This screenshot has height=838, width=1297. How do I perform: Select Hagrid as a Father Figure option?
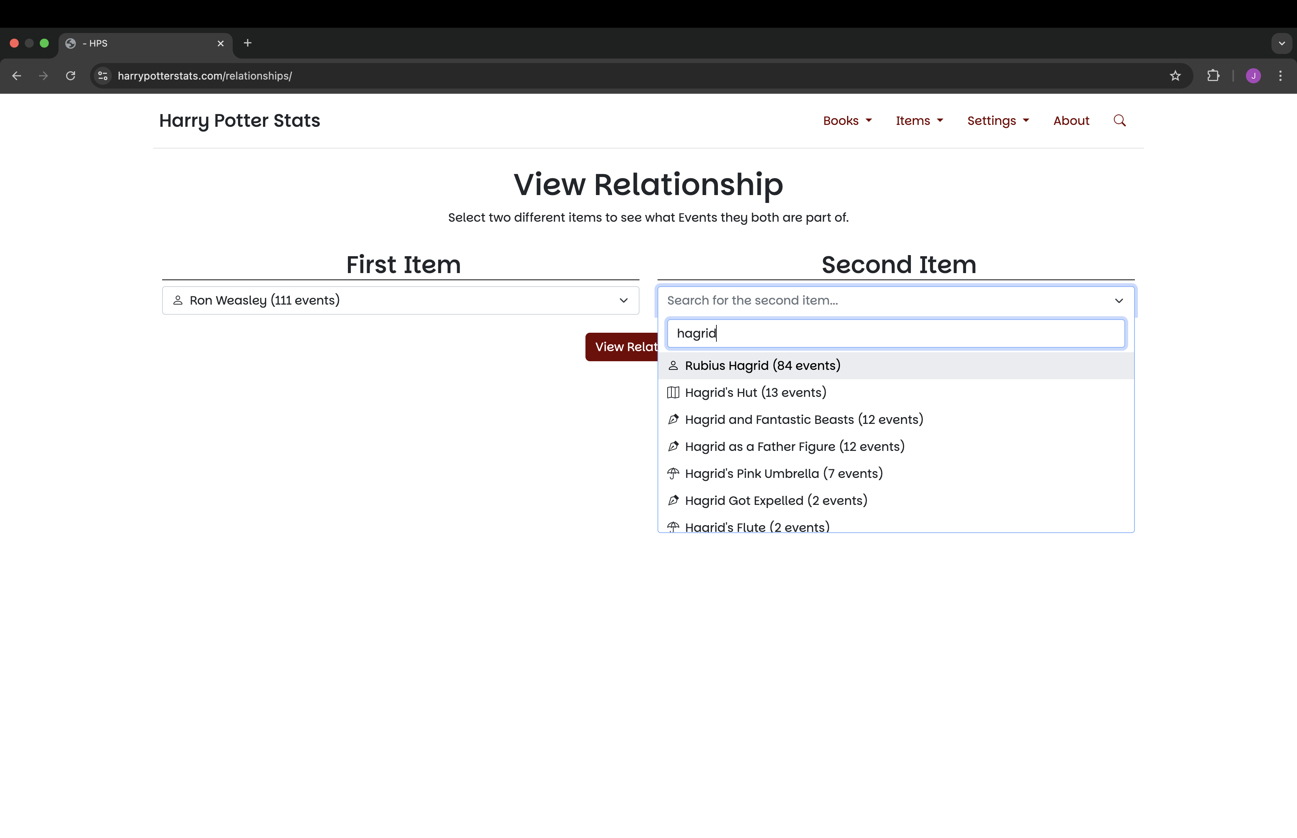tap(794, 447)
